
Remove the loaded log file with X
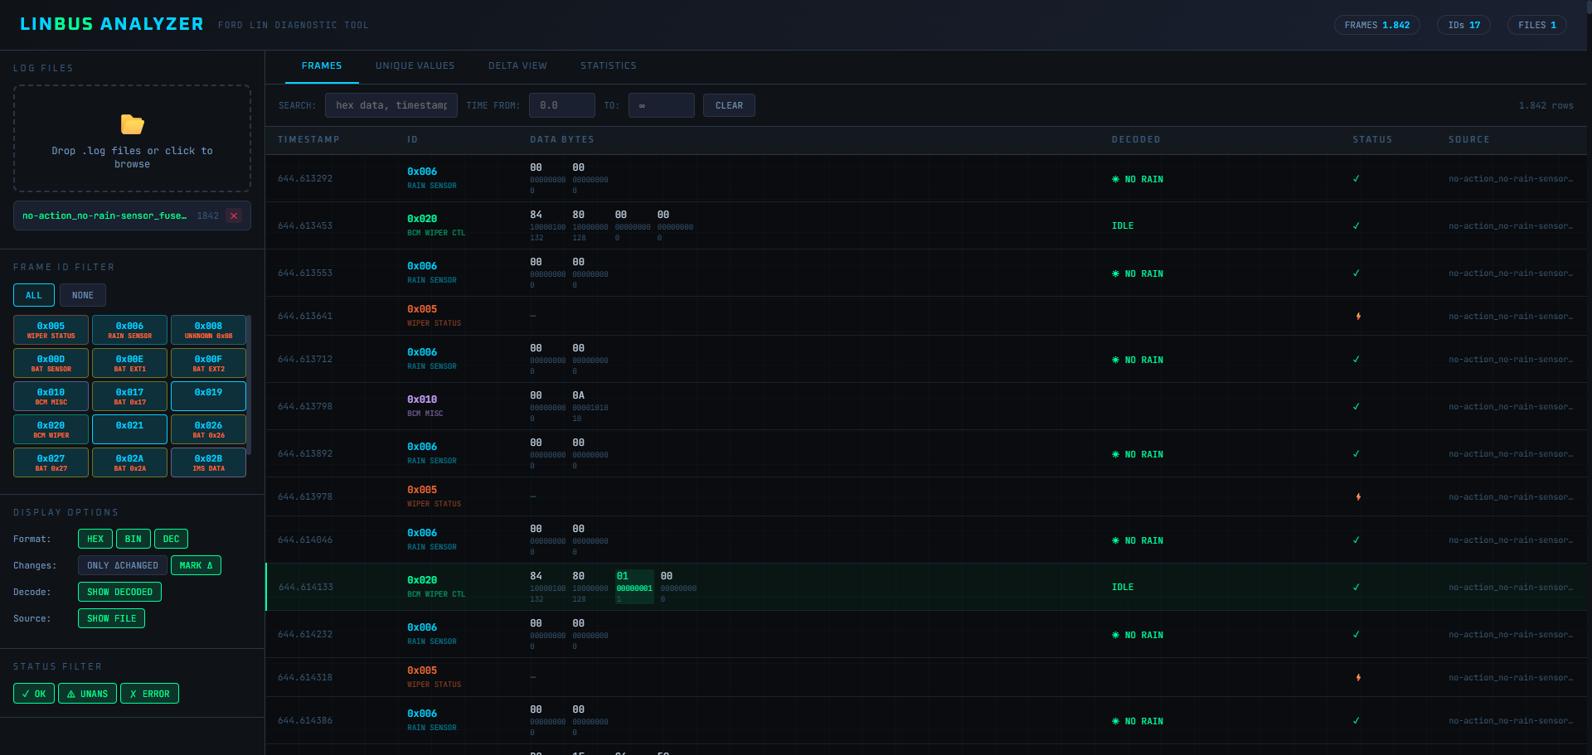pyautogui.click(x=234, y=215)
